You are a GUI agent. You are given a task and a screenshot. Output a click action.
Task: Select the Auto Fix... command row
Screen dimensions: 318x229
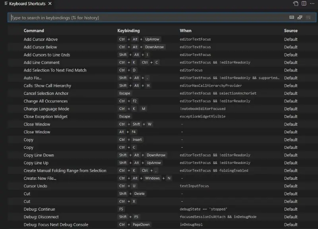pos(33,78)
